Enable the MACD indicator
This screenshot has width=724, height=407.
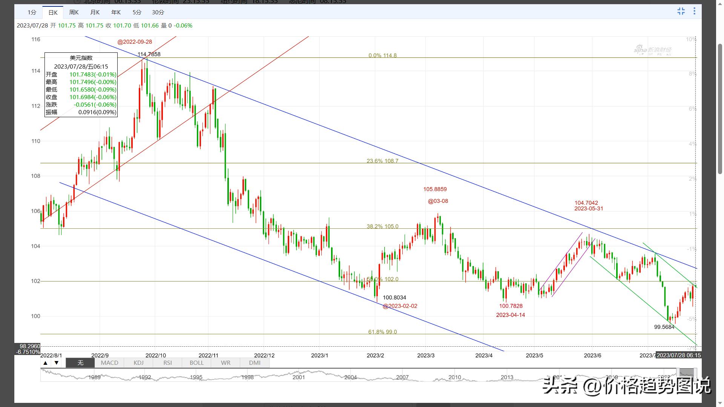pyautogui.click(x=109, y=363)
